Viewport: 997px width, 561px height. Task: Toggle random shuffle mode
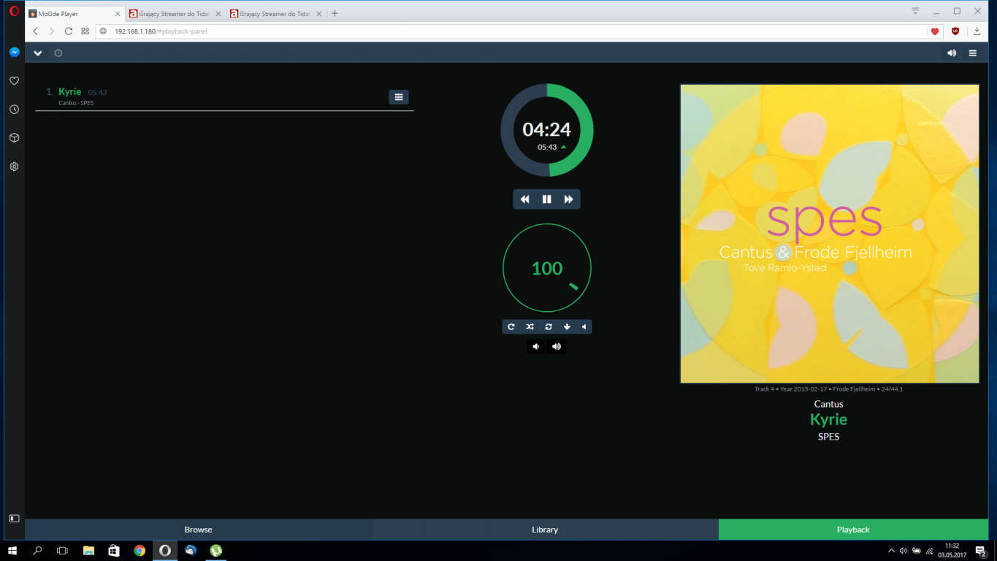(530, 327)
